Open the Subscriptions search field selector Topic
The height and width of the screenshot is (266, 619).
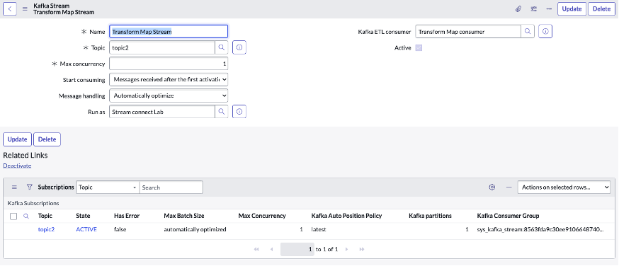point(108,187)
